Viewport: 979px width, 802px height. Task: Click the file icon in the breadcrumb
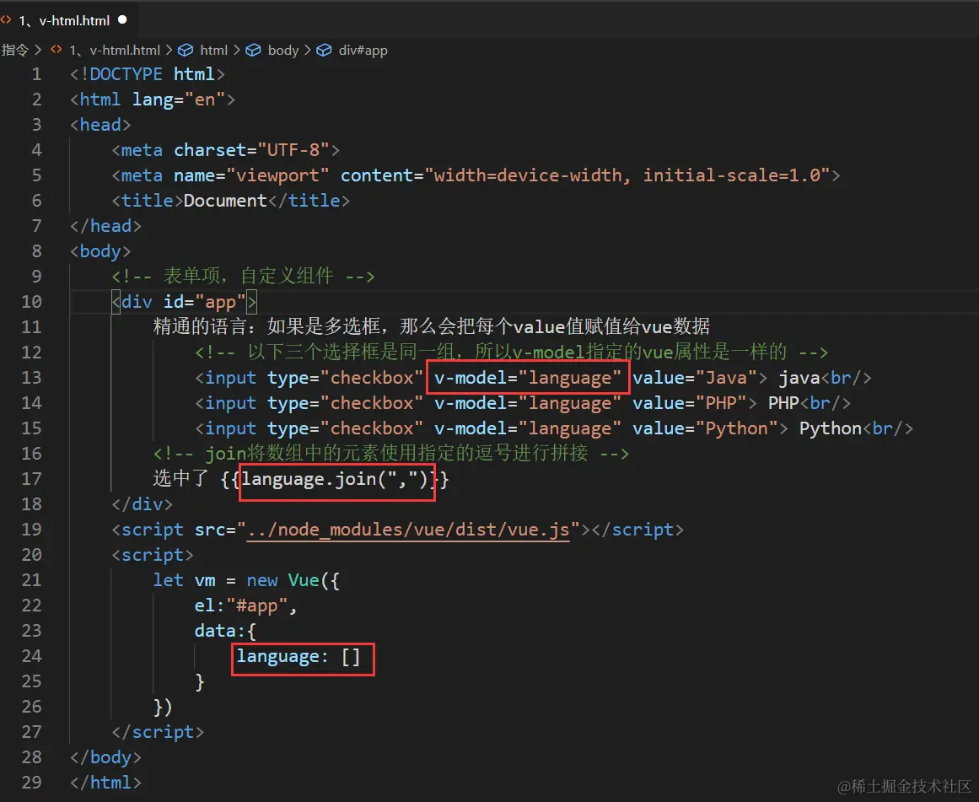tap(56, 50)
